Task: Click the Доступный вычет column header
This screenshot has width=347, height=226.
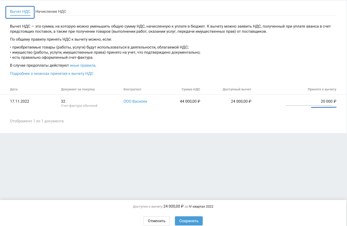Action: [x=237, y=89]
